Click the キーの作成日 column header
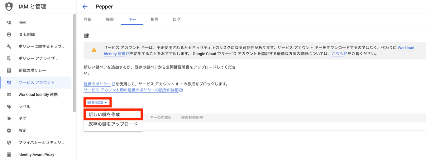Image resolution: width=430 pixels, height=160 pixels. coord(161,117)
